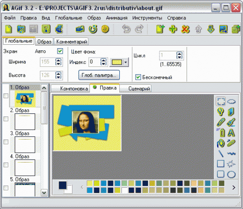Select the 1. Образ Mona Lisa thumbnail
The image size is (243, 209).
click(x=25, y=99)
